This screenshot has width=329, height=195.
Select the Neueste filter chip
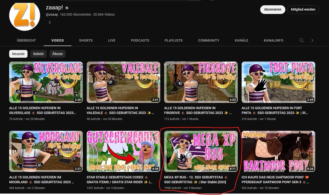(x=18, y=54)
